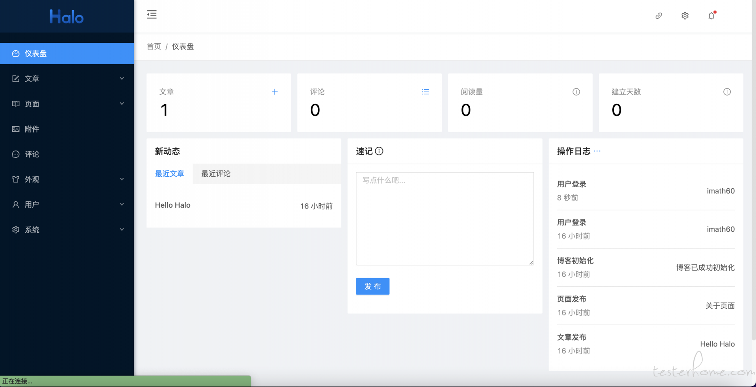Open the settings gear in the header
Screen dimensions: 756x387
tap(685, 16)
